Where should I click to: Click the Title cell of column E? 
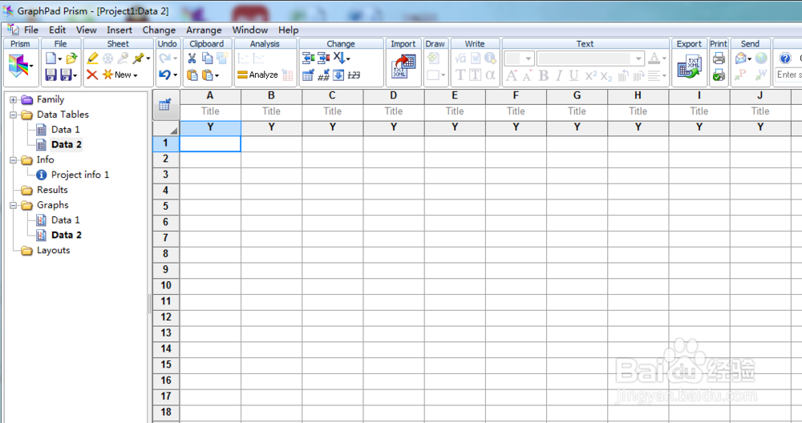[455, 111]
